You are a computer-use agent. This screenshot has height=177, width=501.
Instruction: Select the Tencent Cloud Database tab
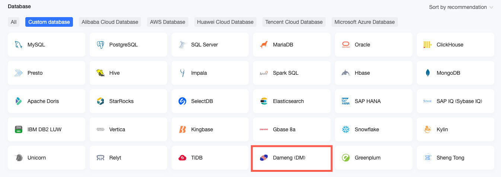click(294, 22)
